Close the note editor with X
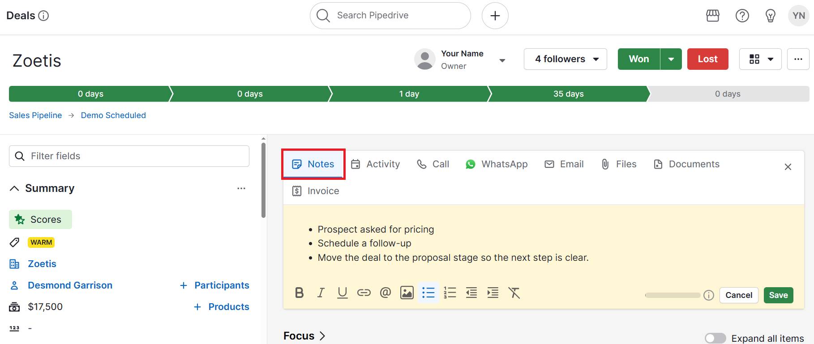814x344 pixels. tap(788, 167)
